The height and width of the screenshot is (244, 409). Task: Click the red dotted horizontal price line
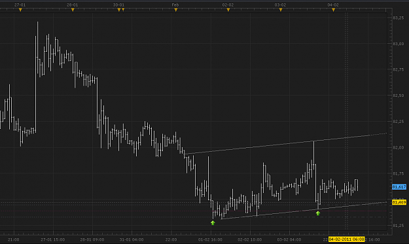point(193,211)
